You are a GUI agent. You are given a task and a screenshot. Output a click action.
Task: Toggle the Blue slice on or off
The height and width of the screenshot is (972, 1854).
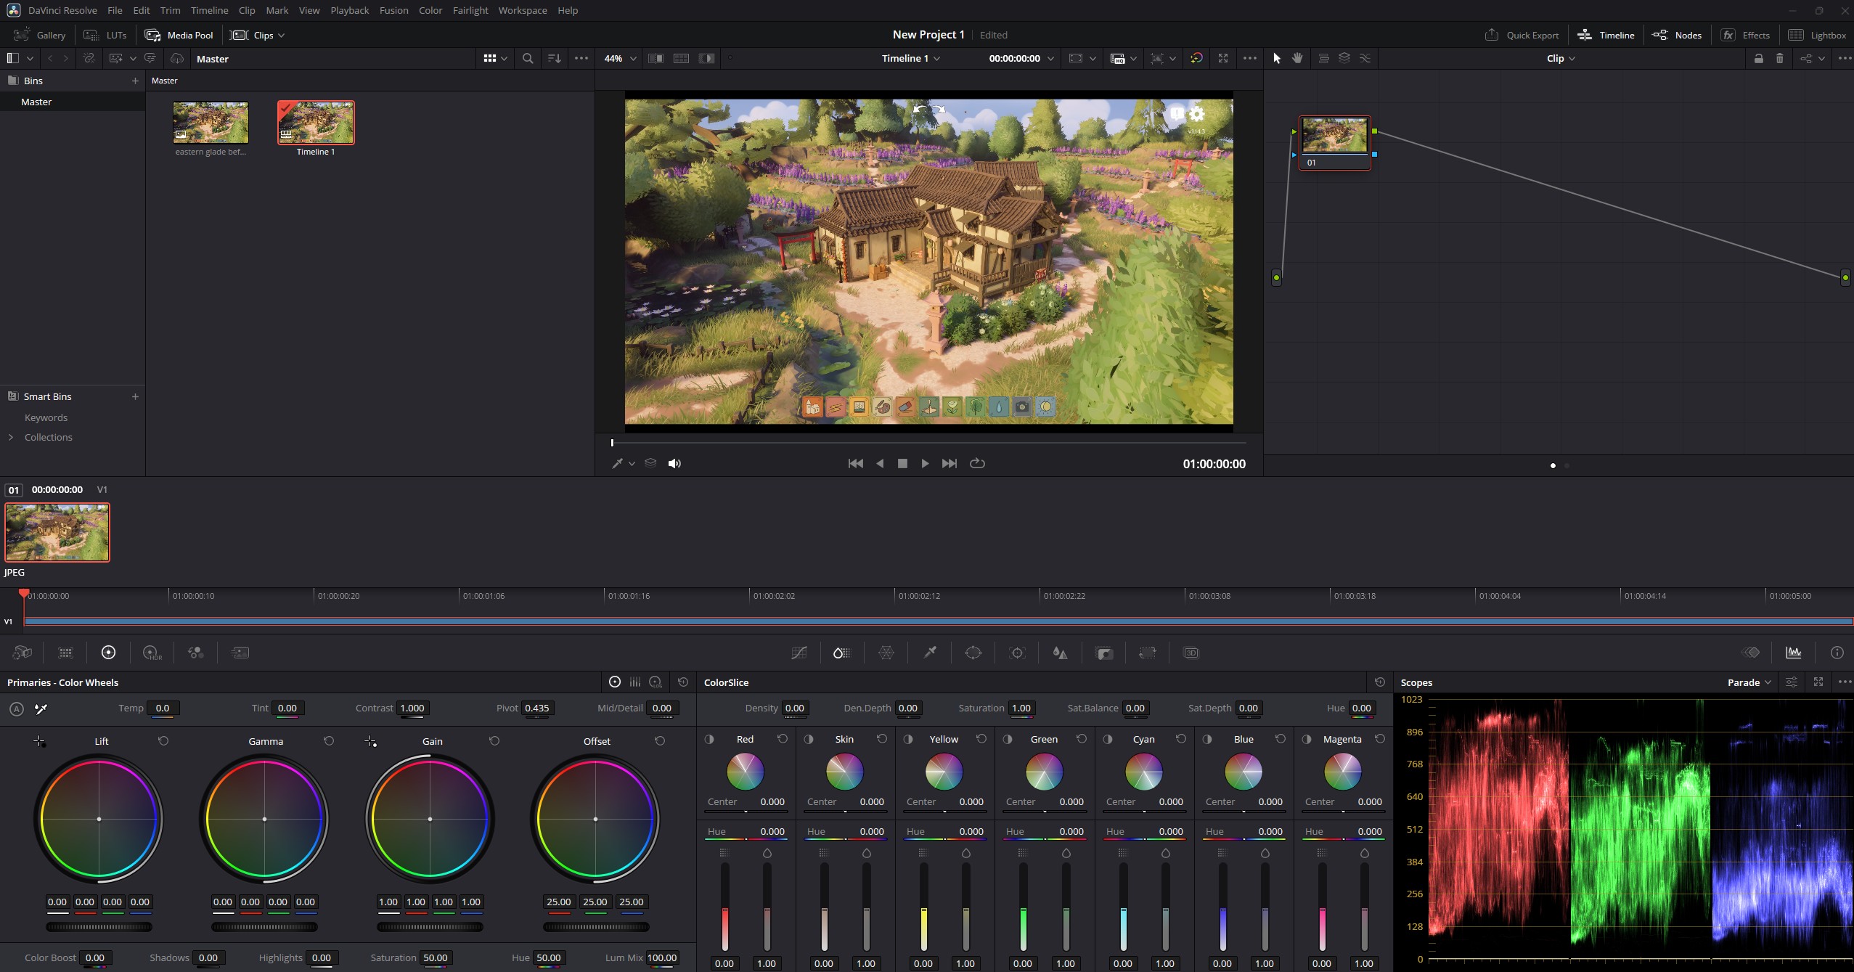coord(1207,739)
